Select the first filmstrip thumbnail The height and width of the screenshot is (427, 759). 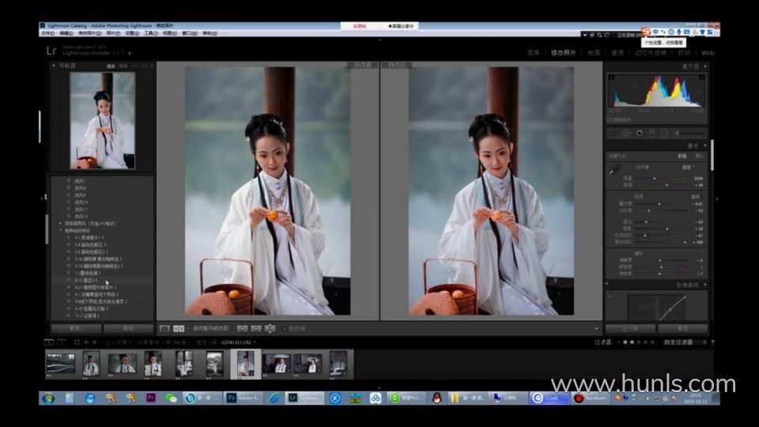click(61, 364)
